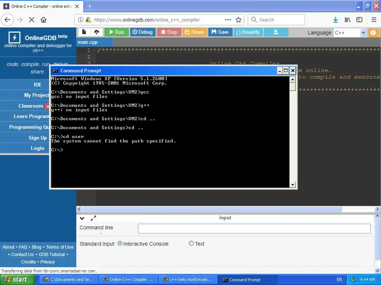
Task: Click the editor scroll left arrow
Action: [79, 209]
